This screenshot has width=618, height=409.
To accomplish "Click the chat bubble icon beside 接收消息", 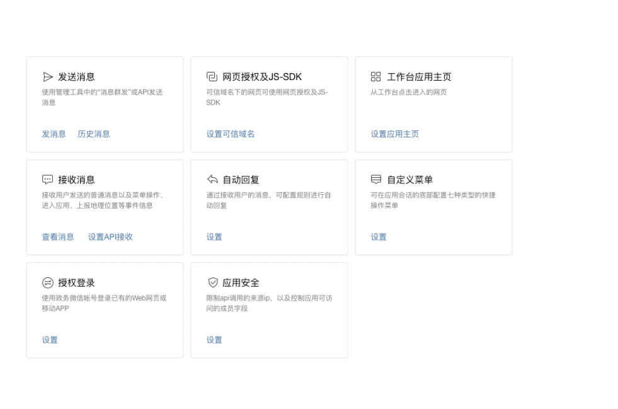I will coord(48,180).
